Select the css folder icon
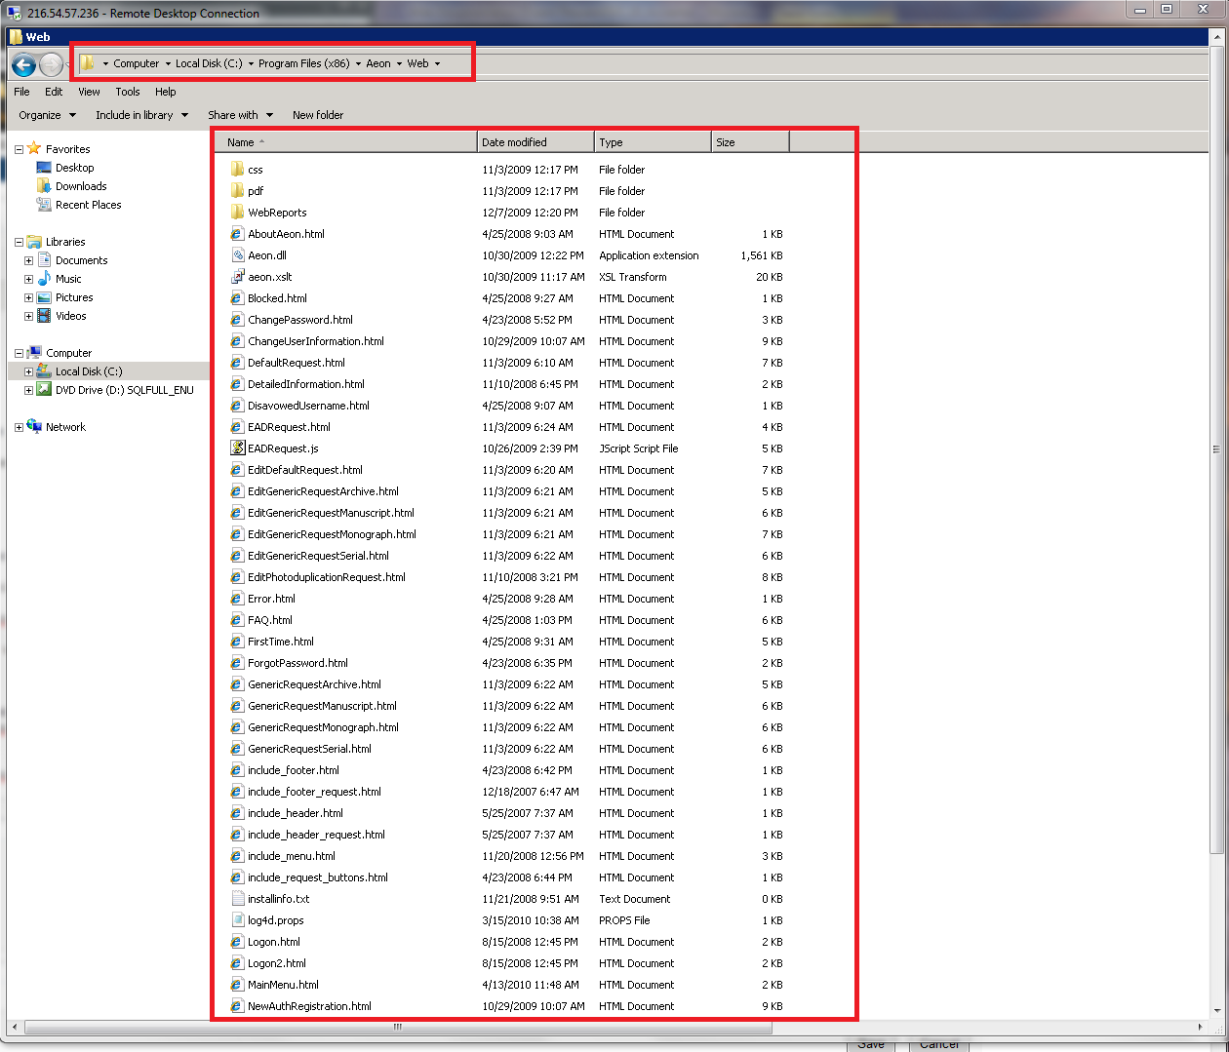 pyautogui.click(x=237, y=170)
